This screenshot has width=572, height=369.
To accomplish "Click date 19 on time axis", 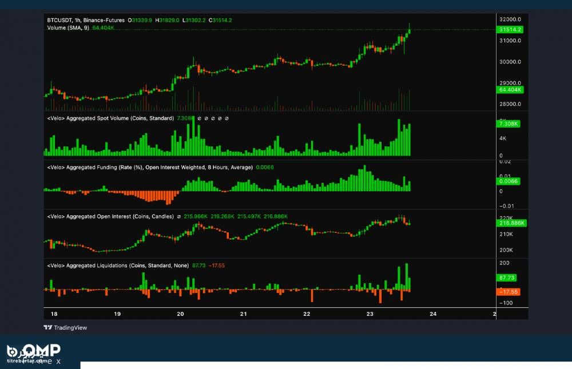I will click(x=117, y=314).
